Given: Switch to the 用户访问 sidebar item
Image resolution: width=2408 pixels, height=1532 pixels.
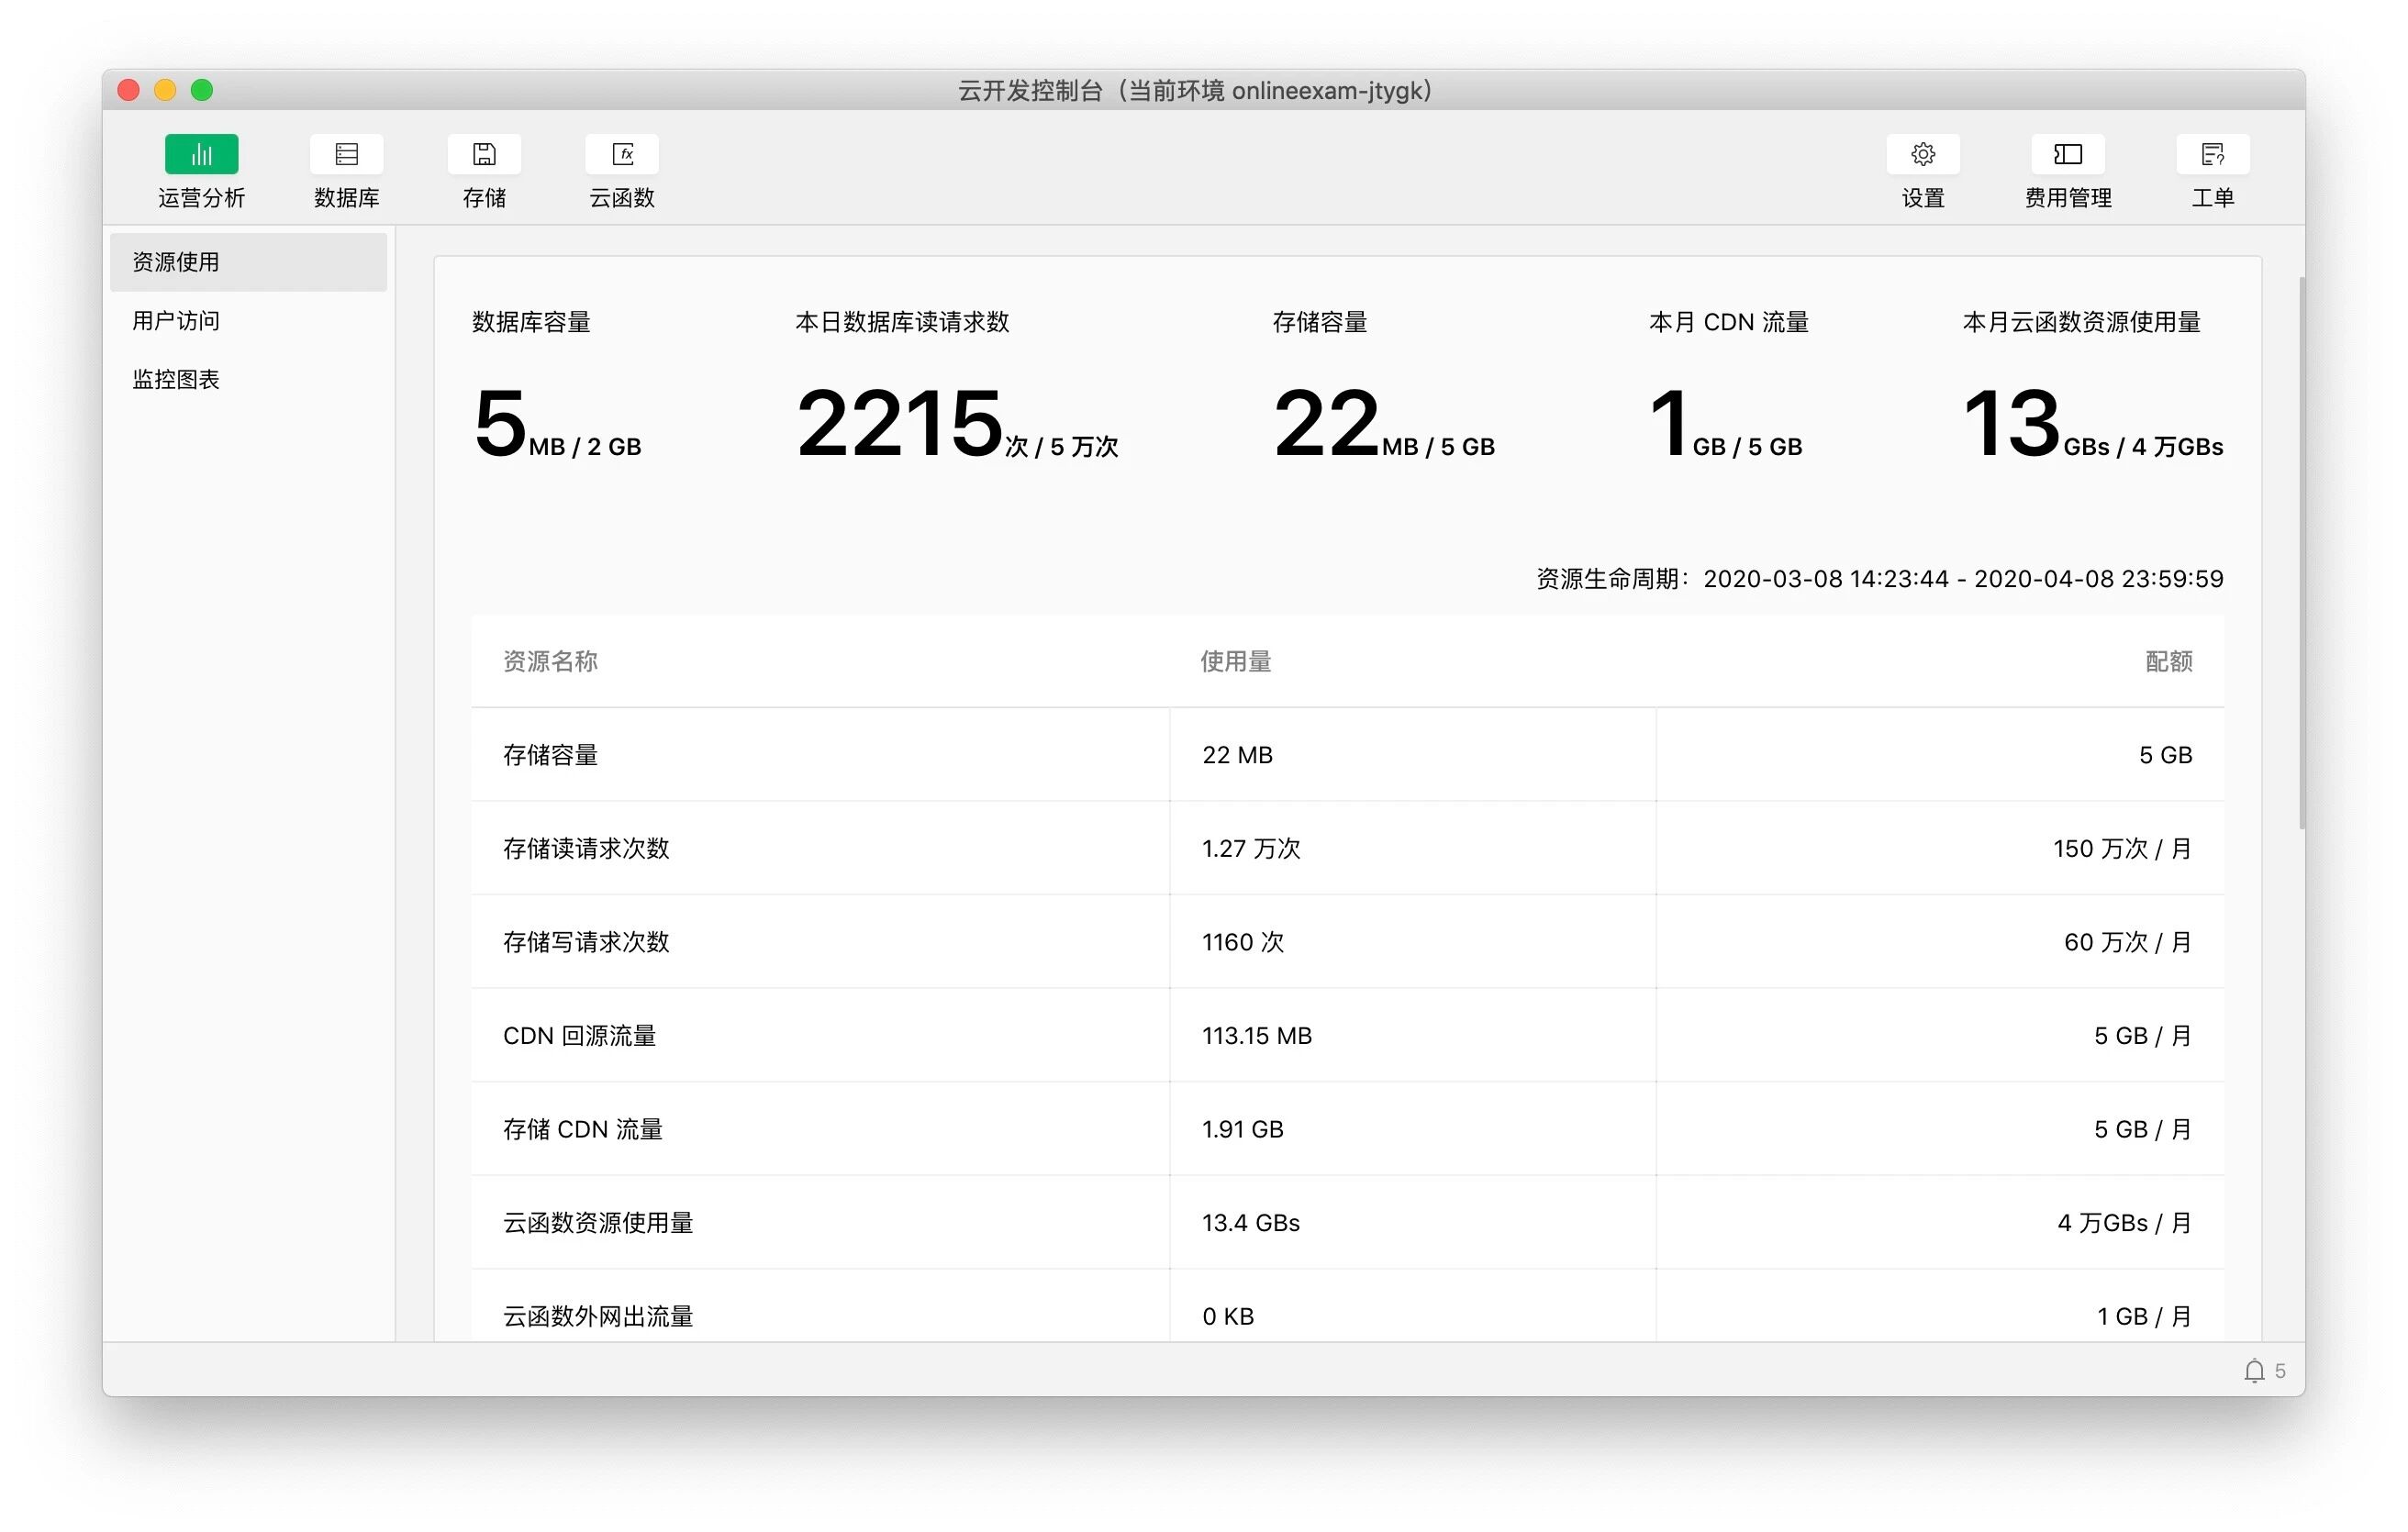Looking at the screenshot, I should [176, 321].
